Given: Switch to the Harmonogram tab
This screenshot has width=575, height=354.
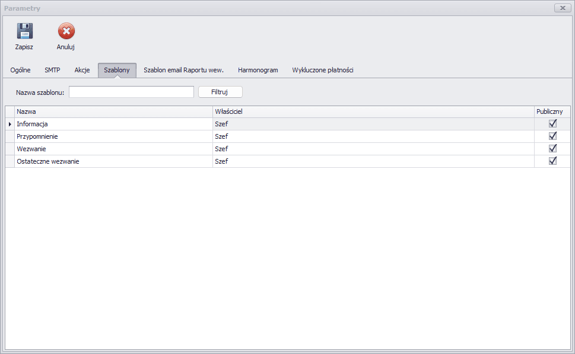Looking at the screenshot, I should point(258,70).
